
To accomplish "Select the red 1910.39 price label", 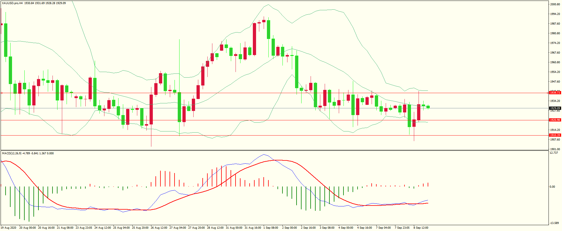I will (555, 135).
